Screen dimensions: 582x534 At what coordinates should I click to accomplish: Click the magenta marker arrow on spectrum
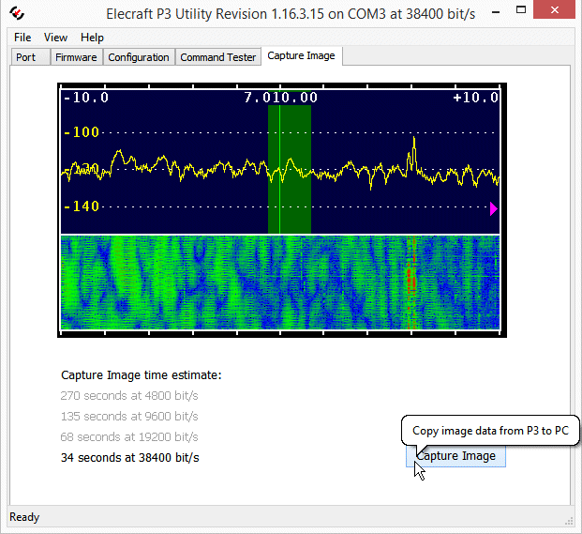493,209
